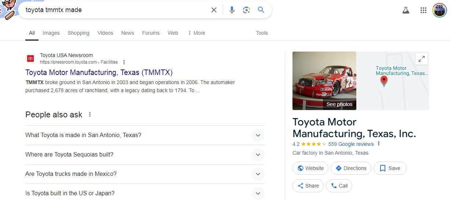Switch to the Images tab
Image resolution: width=451 pixels, height=200 pixels.
click(51, 33)
